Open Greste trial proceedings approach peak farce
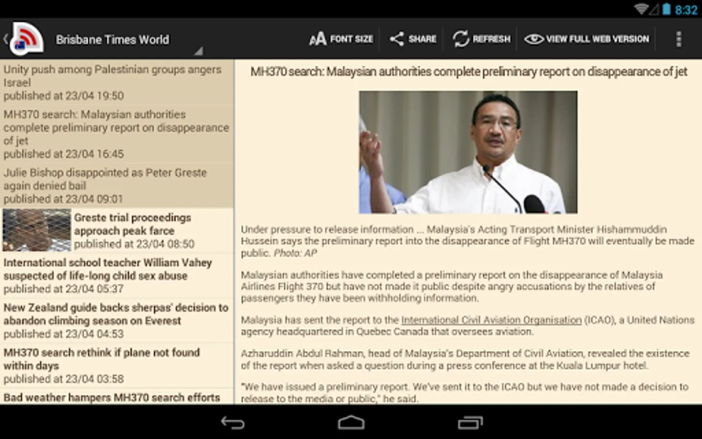Image resolution: width=702 pixels, height=439 pixels. (x=117, y=231)
